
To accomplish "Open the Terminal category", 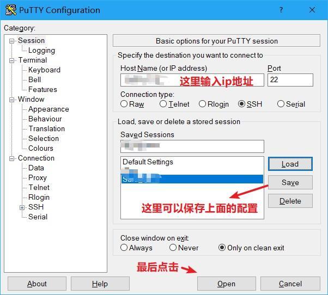I will (33, 60).
